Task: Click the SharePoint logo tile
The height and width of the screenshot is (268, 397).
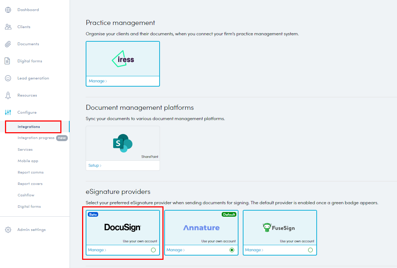Action: tap(122, 143)
